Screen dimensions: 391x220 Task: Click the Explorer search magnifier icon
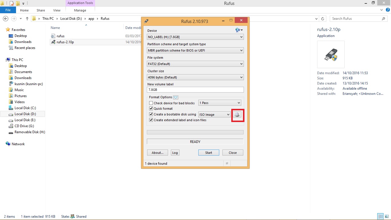[384, 19]
